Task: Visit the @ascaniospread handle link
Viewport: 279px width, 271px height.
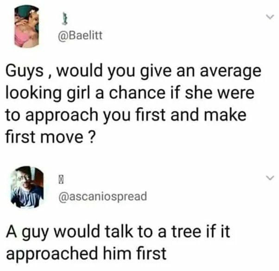Action: click(103, 196)
